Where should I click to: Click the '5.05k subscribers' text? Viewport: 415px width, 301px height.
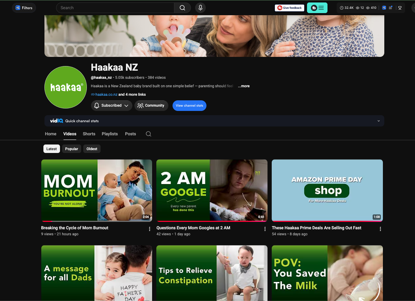(x=130, y=78)
